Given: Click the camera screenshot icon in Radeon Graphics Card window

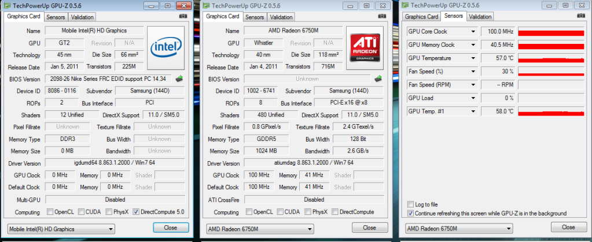Looking at the screenshot, I should coord(382,16).
